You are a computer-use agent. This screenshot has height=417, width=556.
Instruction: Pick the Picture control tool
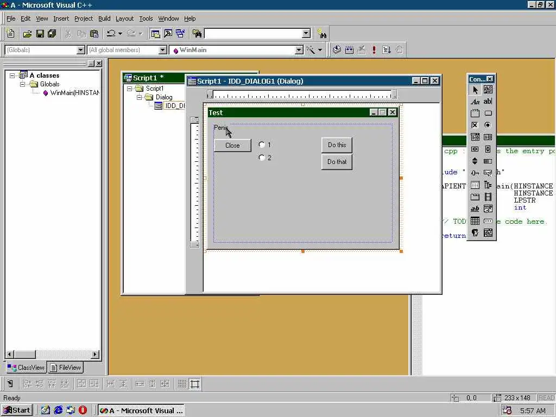point(488,90)
